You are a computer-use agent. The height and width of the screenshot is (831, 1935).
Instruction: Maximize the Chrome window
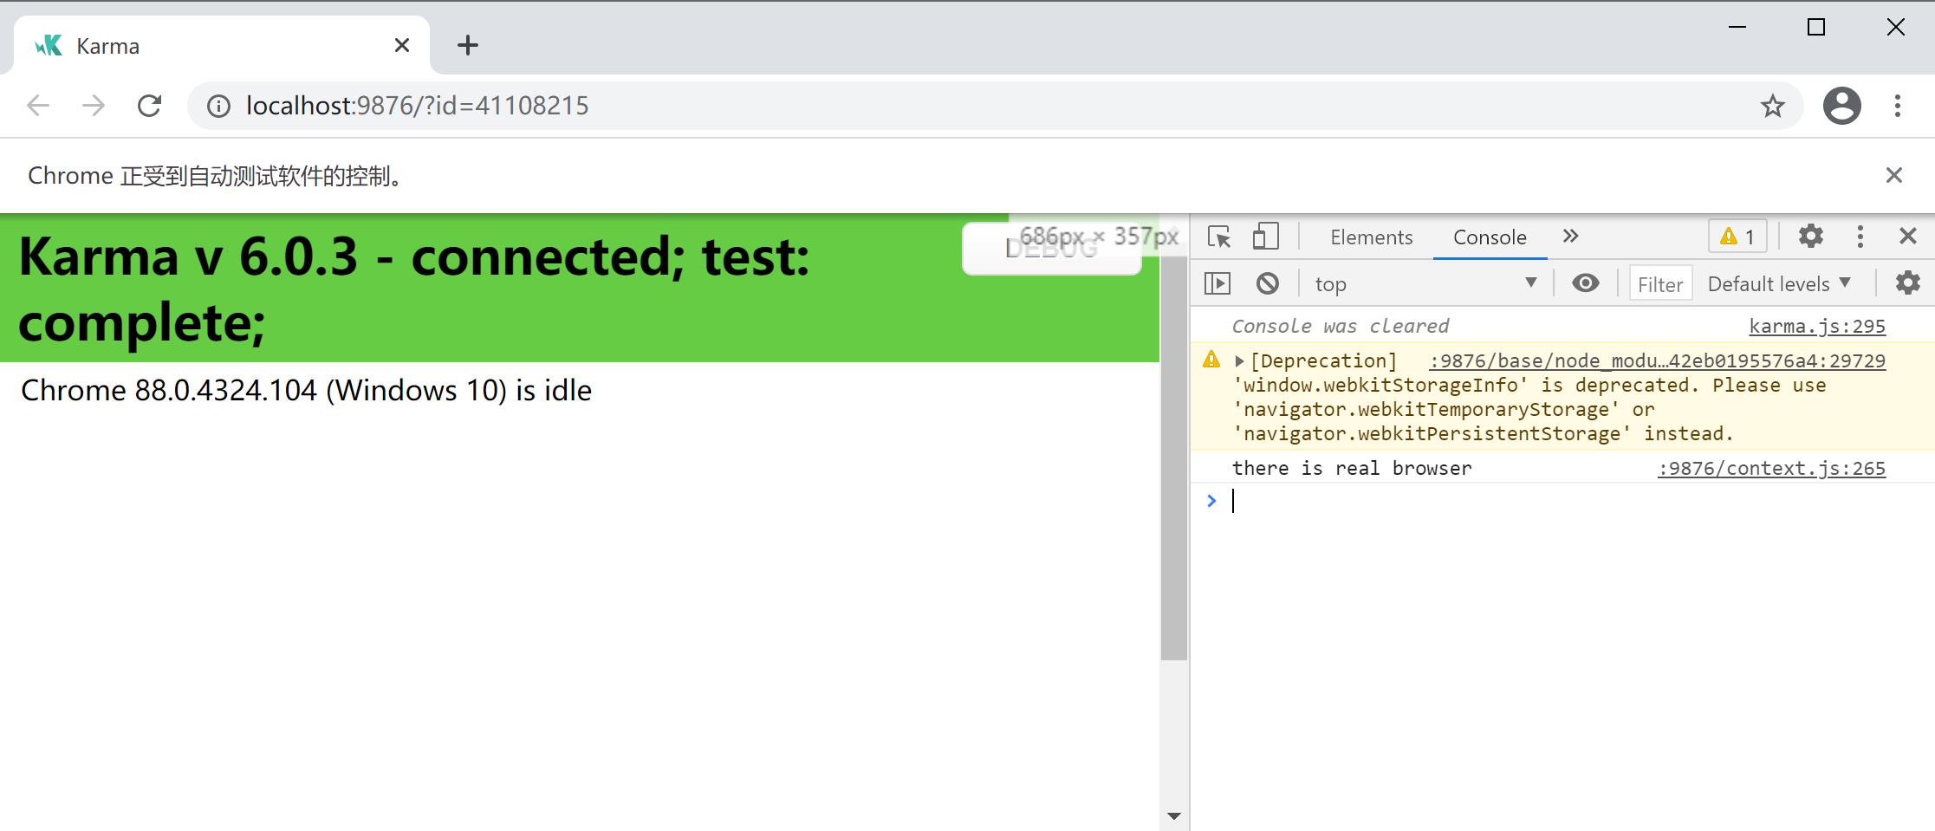[1816, 27]
